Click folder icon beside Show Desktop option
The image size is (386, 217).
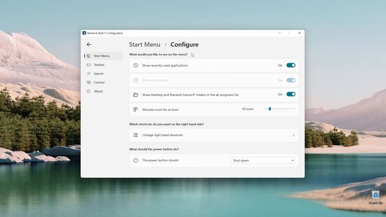[136, 95]
